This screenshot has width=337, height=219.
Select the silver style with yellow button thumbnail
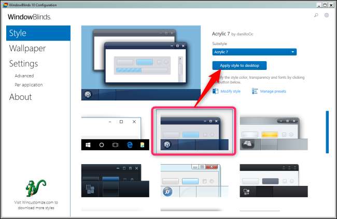point(274,134)
